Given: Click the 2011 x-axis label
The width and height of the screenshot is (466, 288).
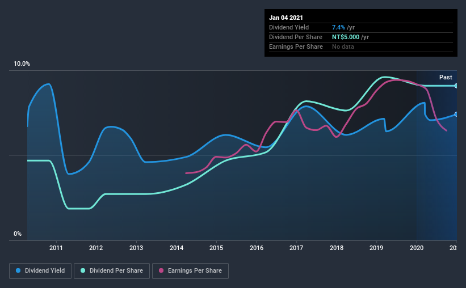Looking at the screenshot, I should tap(56, 248).
